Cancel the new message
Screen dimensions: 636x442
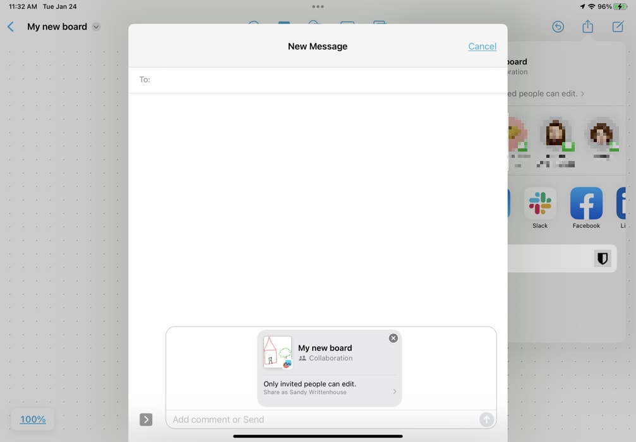[482, 46]
